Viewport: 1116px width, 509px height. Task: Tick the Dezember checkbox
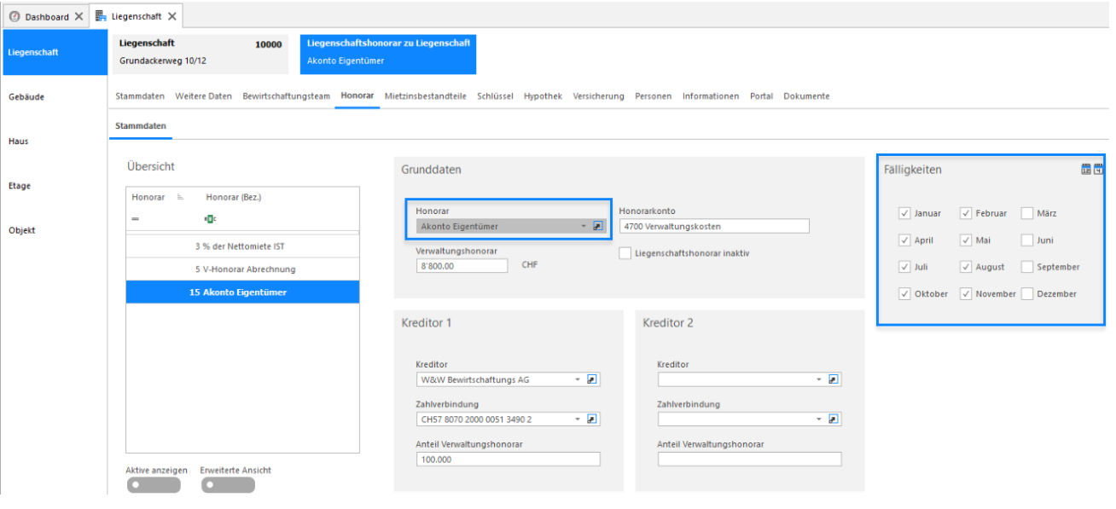click(1027, 293)
